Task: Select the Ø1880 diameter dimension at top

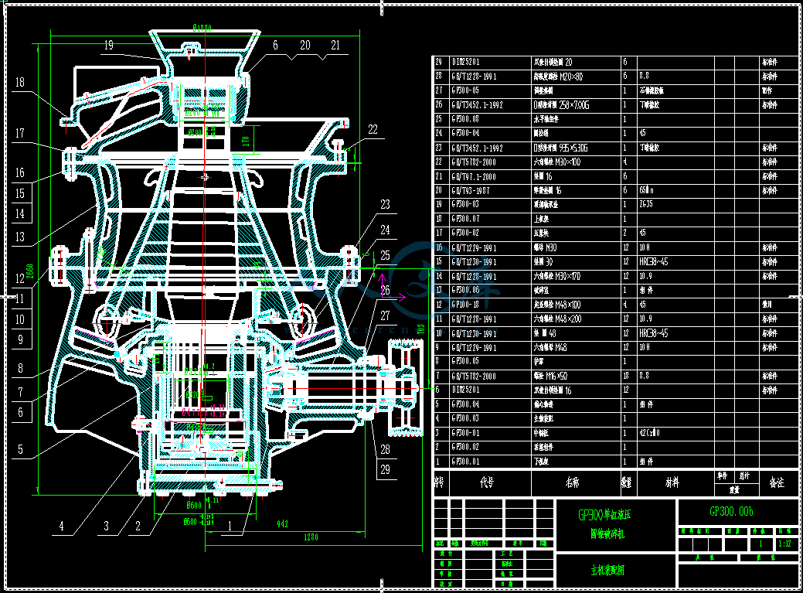Action: (202, 28)
